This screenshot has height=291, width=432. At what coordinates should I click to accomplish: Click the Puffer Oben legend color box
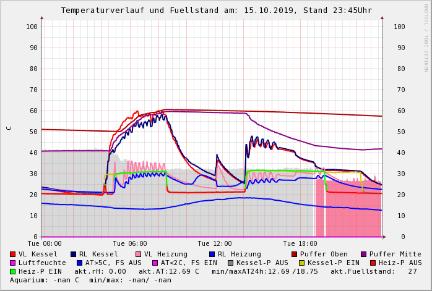coord(295,254)
